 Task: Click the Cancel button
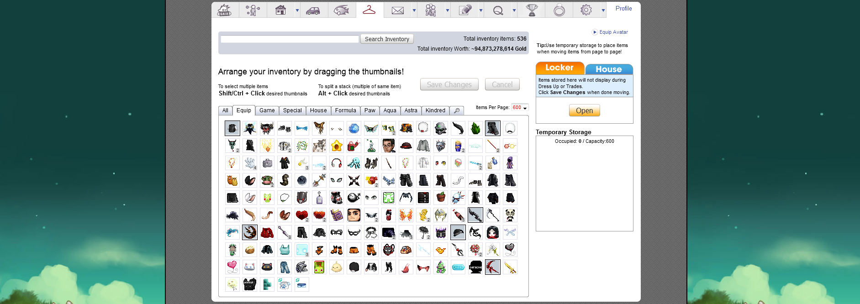[x=502, y=84]
